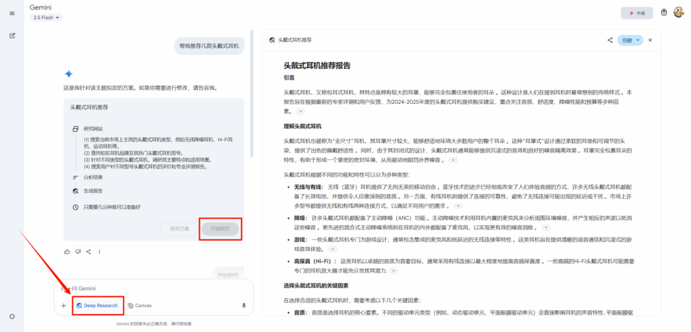This screenshot has width=691, height=332.
Task: Click the thumbs up icon on the response
Action: [67, 252]
